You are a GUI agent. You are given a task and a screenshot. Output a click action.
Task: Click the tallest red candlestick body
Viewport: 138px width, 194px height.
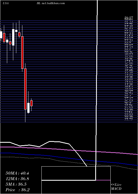point(25,89)
